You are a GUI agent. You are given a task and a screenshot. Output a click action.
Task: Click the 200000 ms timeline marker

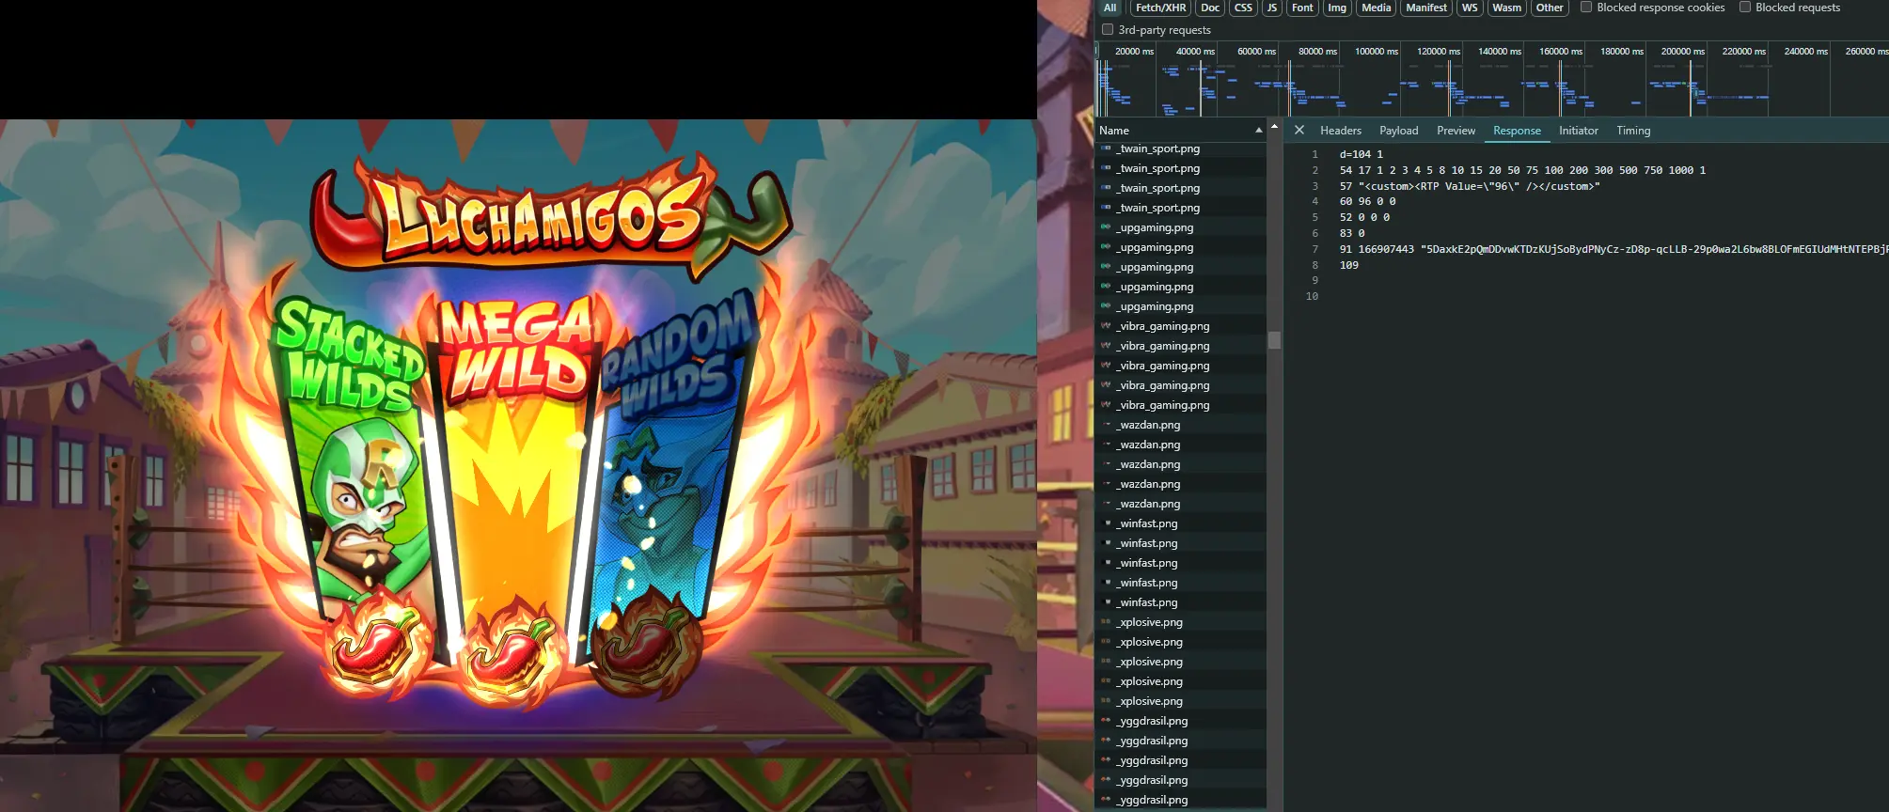pyautogui.click(x=1682, y=51)
